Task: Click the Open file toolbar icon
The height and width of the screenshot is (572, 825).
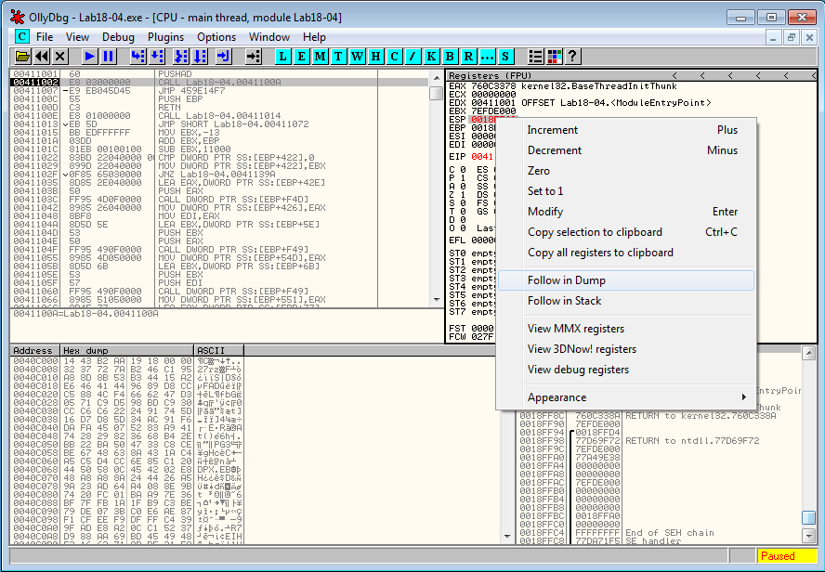Action: point(22,58)
